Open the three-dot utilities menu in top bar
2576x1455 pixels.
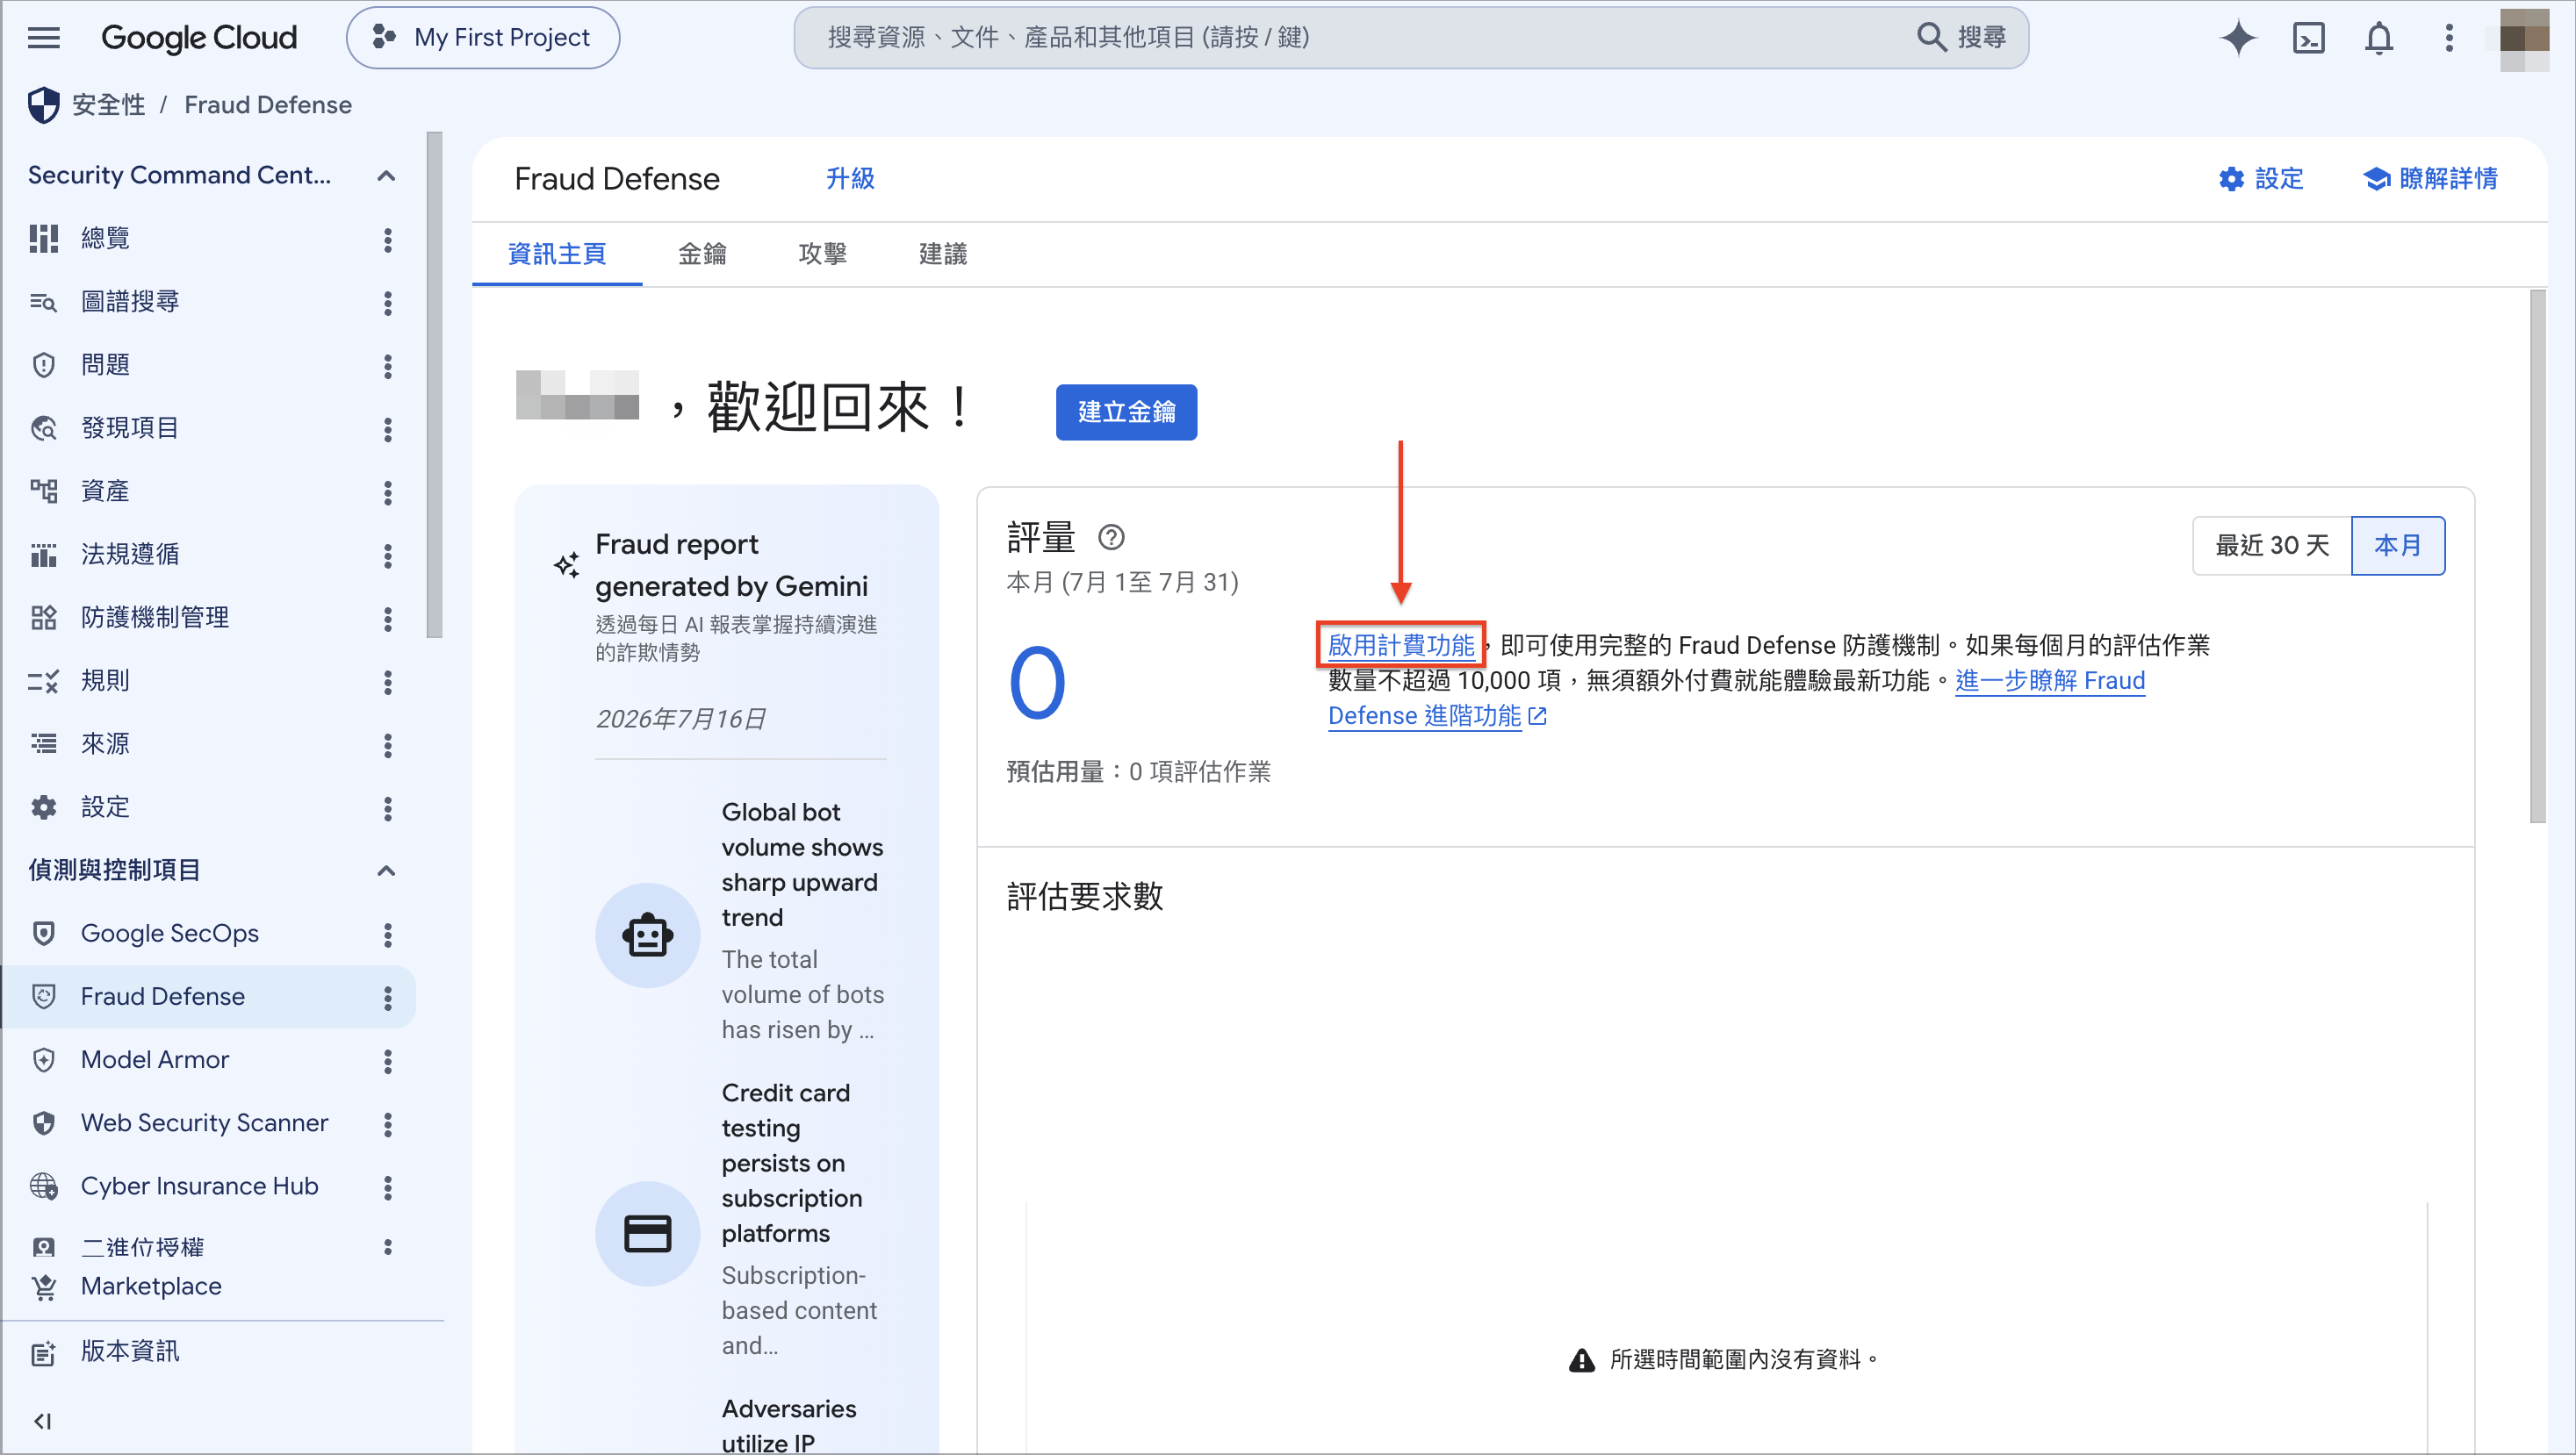point(2449,38)
